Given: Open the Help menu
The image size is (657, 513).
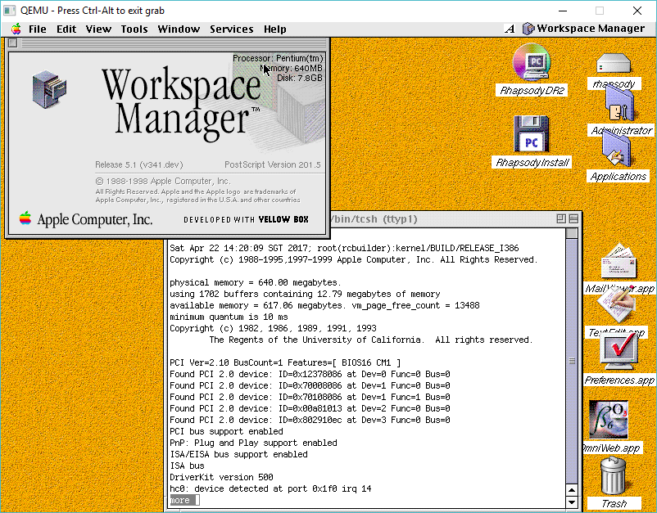Looking at the screenshot, I should click(x=275, y=29).
